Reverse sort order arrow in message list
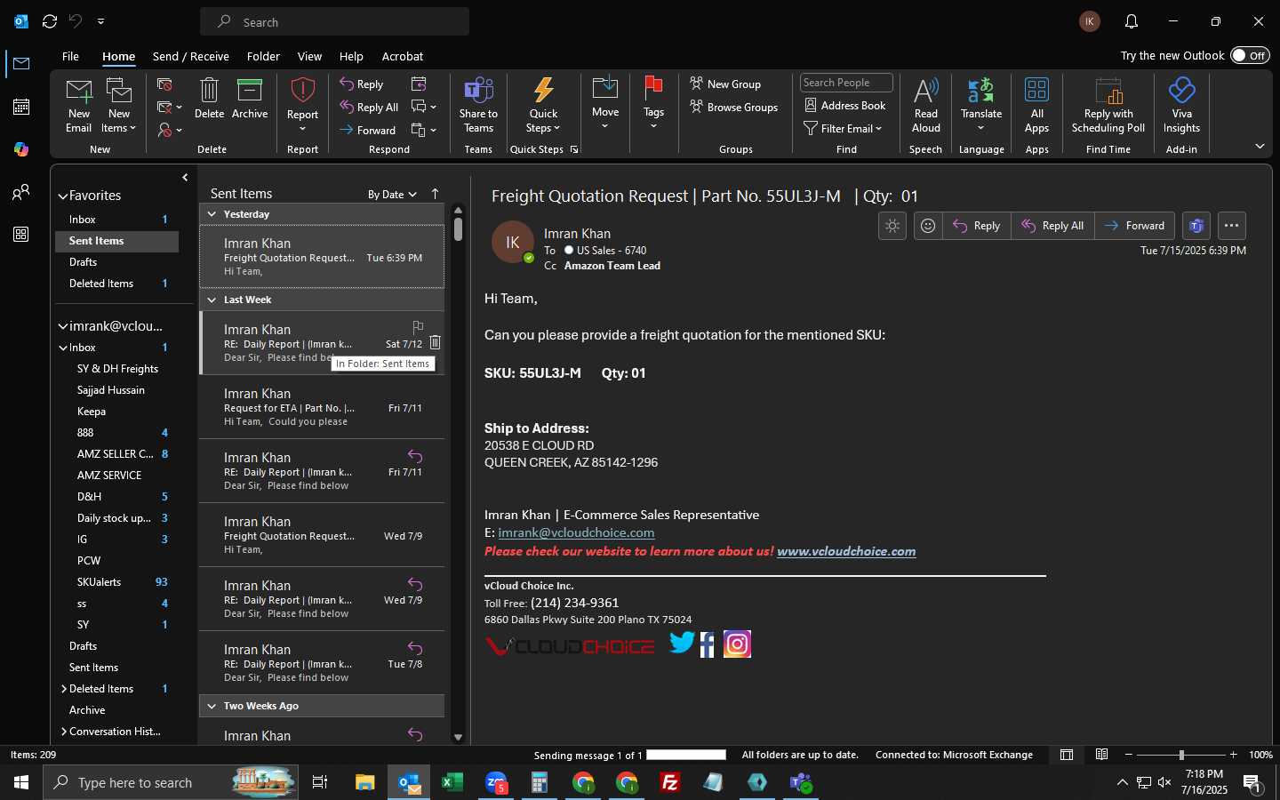Screen dimensions: 1280x800 [x=435, y=194]
